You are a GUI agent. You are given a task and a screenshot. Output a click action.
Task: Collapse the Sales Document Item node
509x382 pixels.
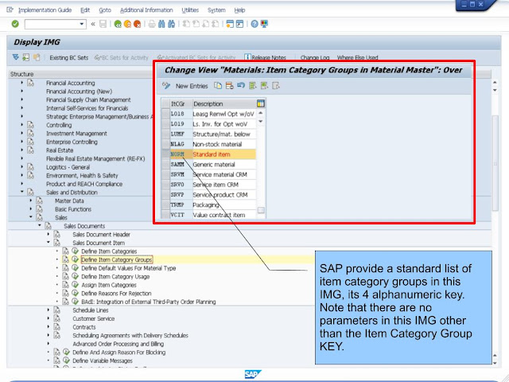[48, 243]
